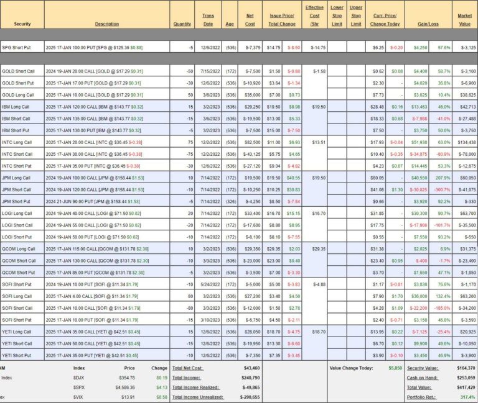The width and height of the screenshot is (478, 403).
Task: Click the Description column header
Action: click(x=106, y=24)
